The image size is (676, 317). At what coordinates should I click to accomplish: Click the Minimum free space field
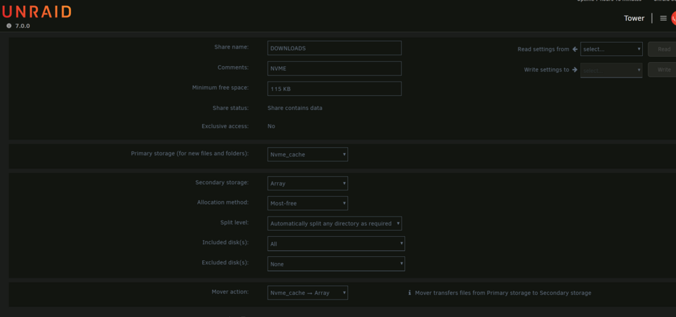[x=334, y=88]
